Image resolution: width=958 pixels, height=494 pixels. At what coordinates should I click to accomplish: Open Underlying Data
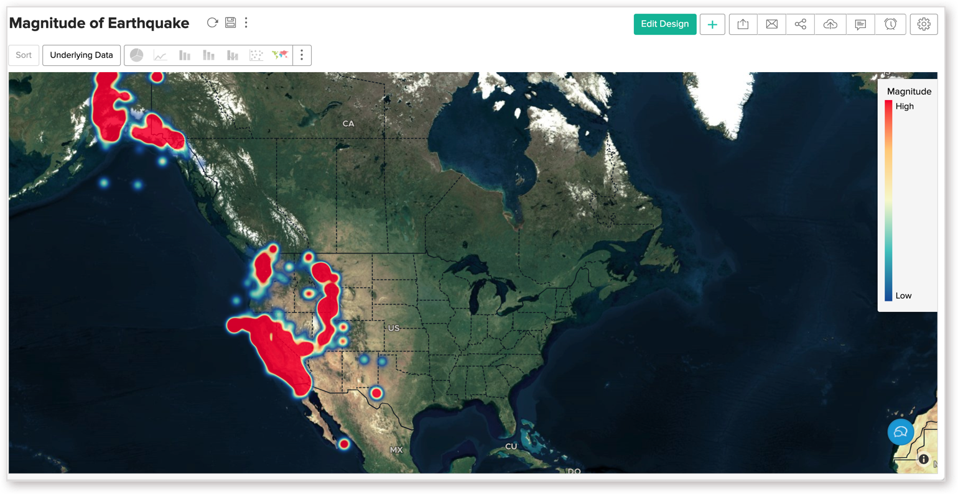click(x=81, y=55)
